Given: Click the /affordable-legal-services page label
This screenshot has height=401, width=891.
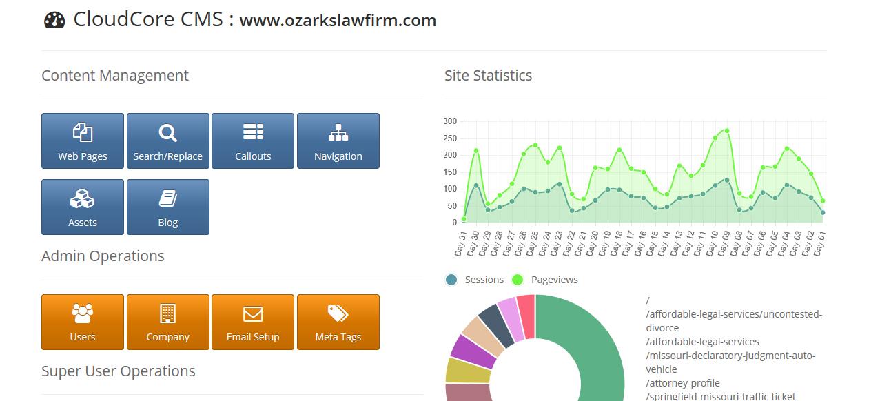Looking at the screenshot, I should (x=702, y=342).
